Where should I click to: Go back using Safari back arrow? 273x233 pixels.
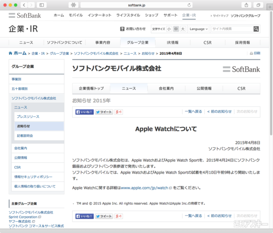24,5
